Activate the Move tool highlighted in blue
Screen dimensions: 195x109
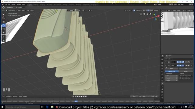4,25
